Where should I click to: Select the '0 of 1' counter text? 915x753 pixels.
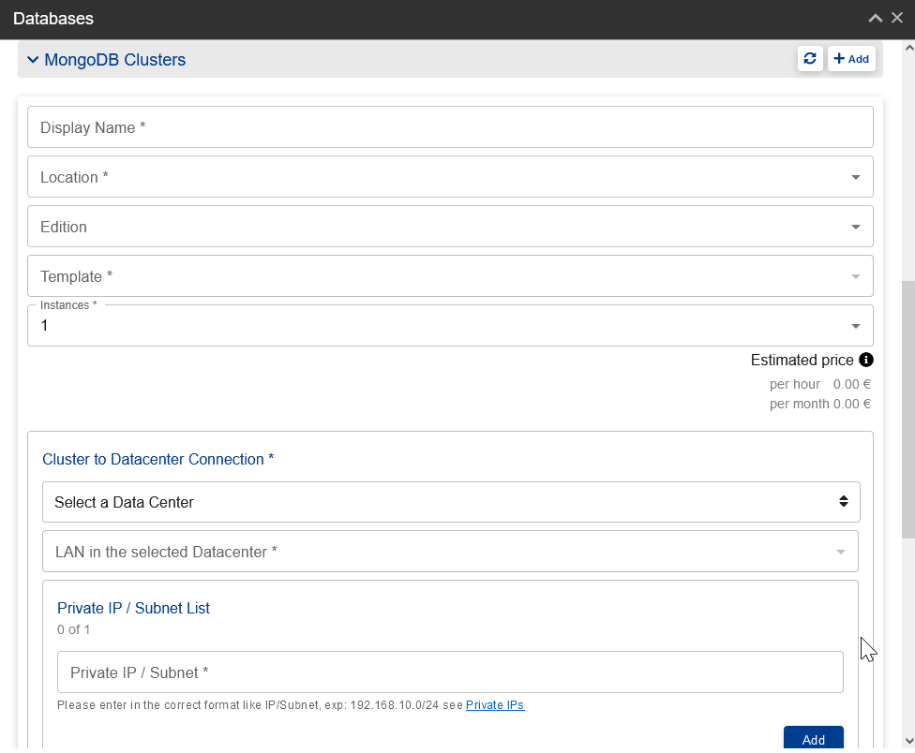(x=73, y=629)
